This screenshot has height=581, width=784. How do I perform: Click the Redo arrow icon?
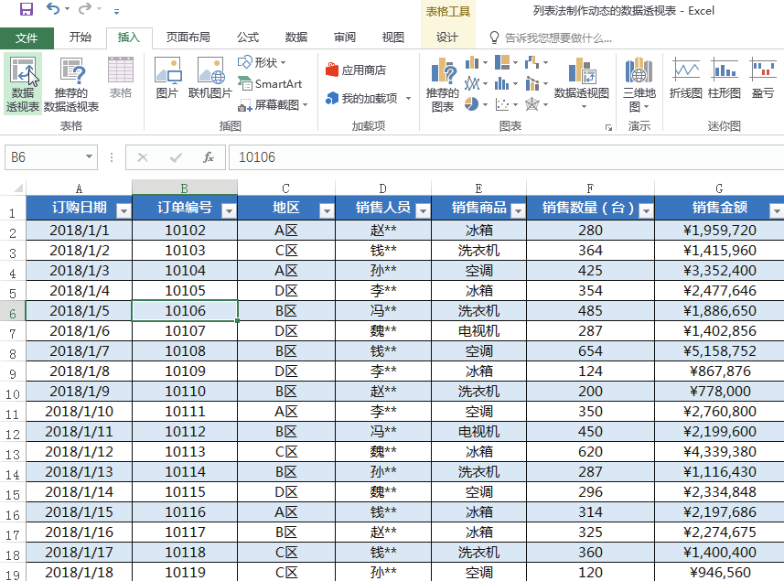[85, 8]
